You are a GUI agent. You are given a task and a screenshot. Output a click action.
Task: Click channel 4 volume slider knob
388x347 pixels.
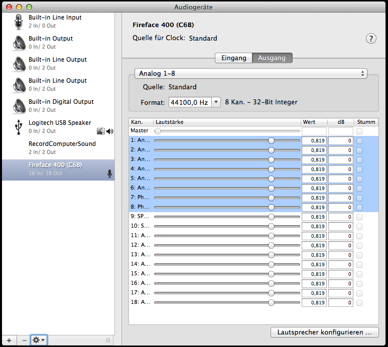coord(271,169)
